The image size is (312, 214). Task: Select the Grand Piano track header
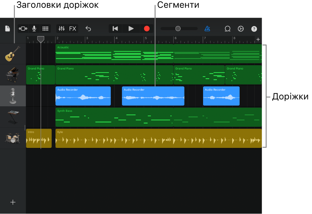[13, 75]
